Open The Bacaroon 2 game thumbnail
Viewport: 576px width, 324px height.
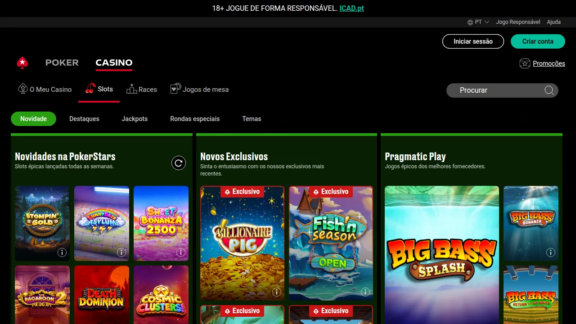click(x=42, y=295)
